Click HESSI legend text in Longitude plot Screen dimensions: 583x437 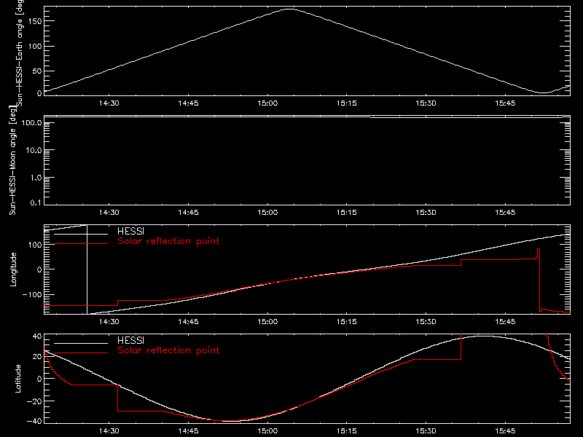pyautogui.click(x=130, y=231)
